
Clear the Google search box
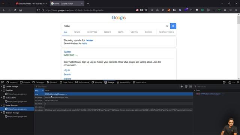click(x=167, y=26)
